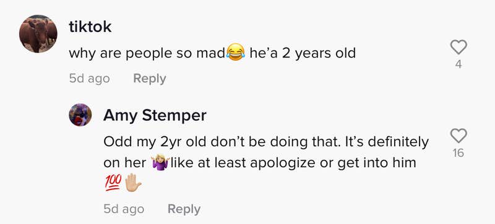Click the raised hand emoji

pyautogui.click(x=132, y=184)
